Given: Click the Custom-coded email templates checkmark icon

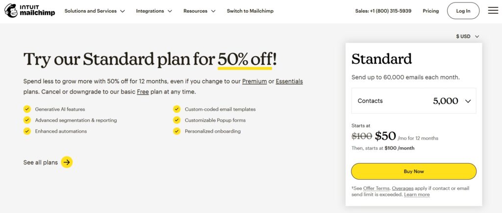Looking at the screenshot, I should click(176, 109).
